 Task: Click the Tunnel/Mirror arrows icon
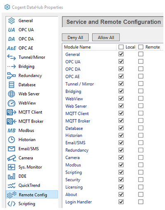(12, 57)
